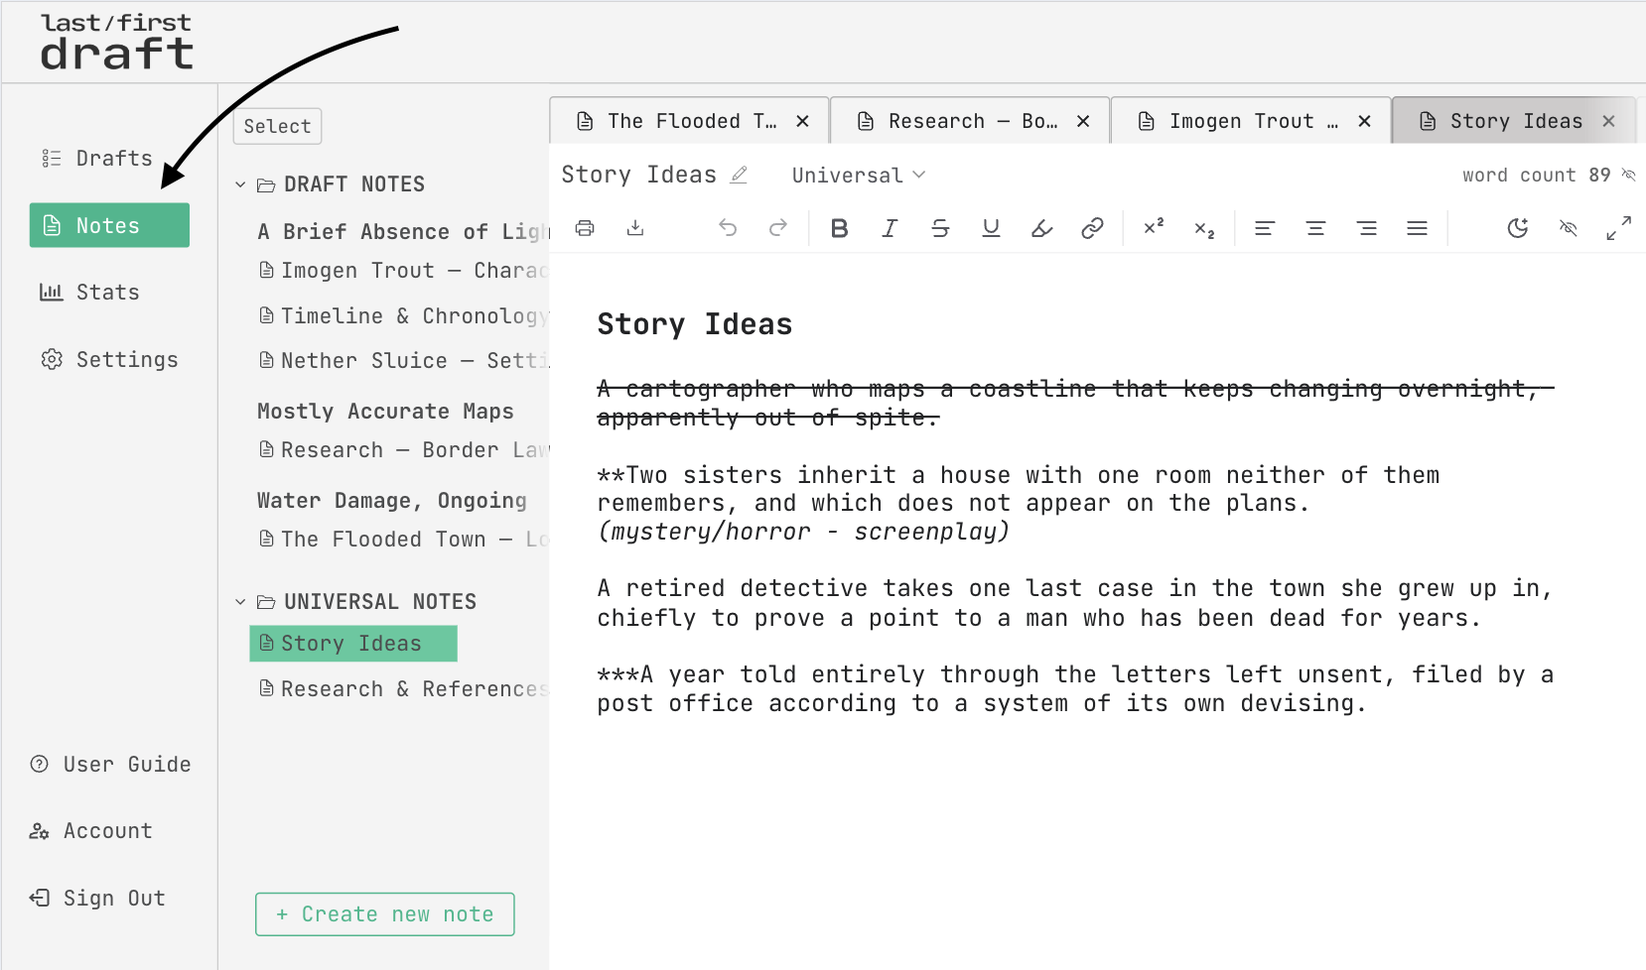Screen dimensions: 1646x970
Task: Click the Two sisters inherit paragraph
Action: (x=1019, y=503)
